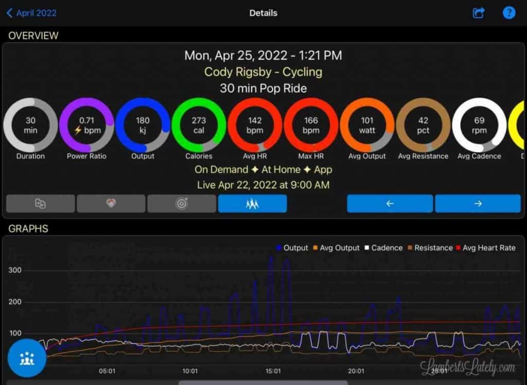
Task: Tap the heart segment button
Action: click(x=111, y=203)
